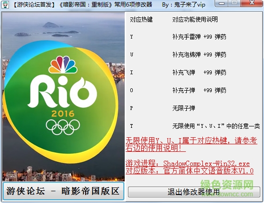Click the 游侠论坛 - 暗影帝国版区 button
This screenshot has height=203, width=264.
pos(64,191)
